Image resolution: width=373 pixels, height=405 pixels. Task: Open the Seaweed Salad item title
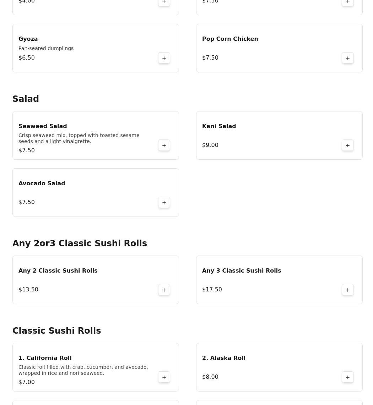click(43, 126)
